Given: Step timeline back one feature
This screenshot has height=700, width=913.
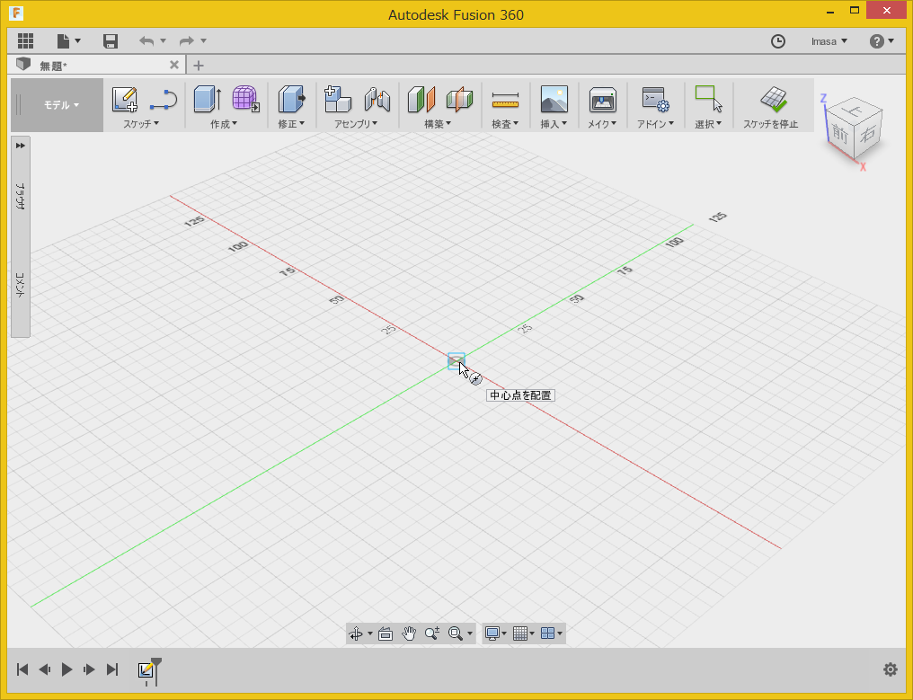Looking at the screenshot, I should coord(45,669).
